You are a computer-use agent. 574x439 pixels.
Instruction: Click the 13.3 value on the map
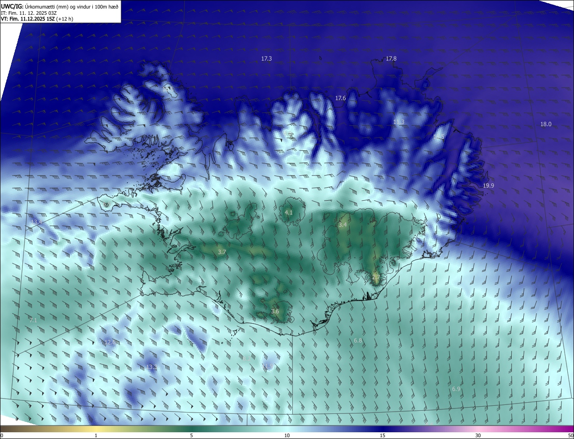point(152,367)
